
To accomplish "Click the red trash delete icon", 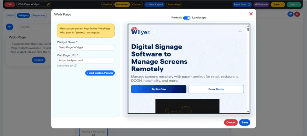I will click(x=297, y=14).
